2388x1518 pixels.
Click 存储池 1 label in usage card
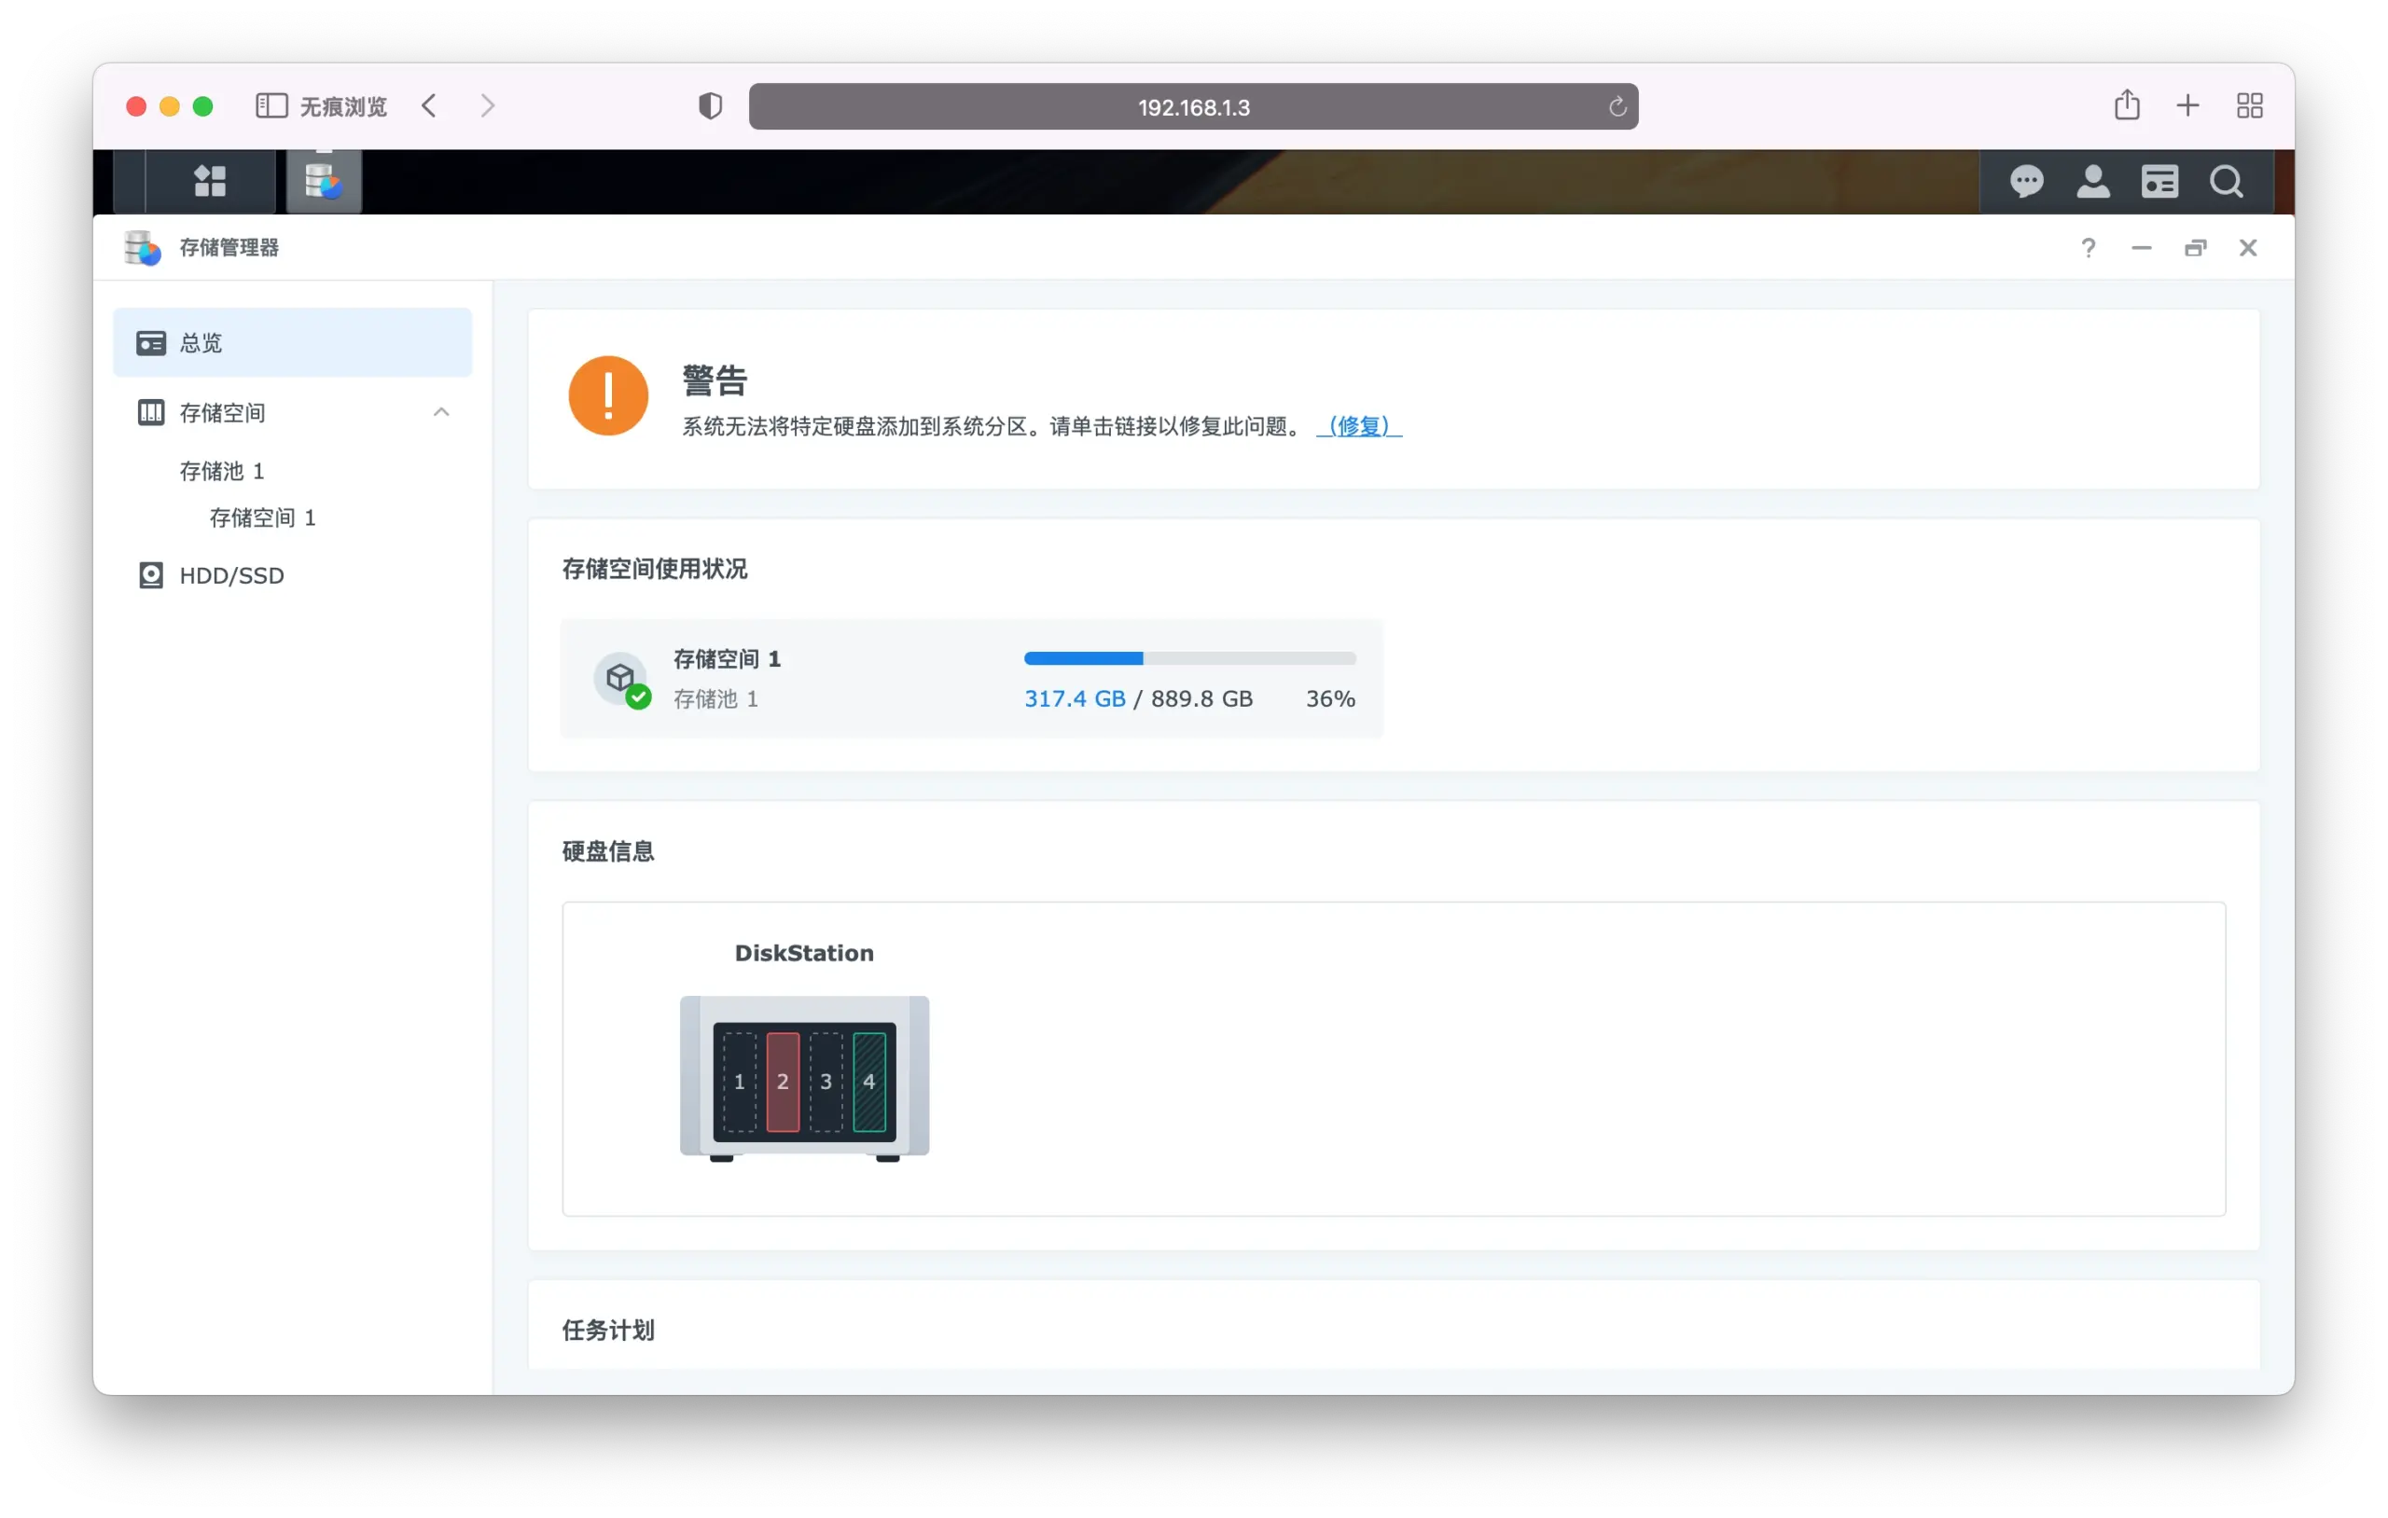coord(716,700)
